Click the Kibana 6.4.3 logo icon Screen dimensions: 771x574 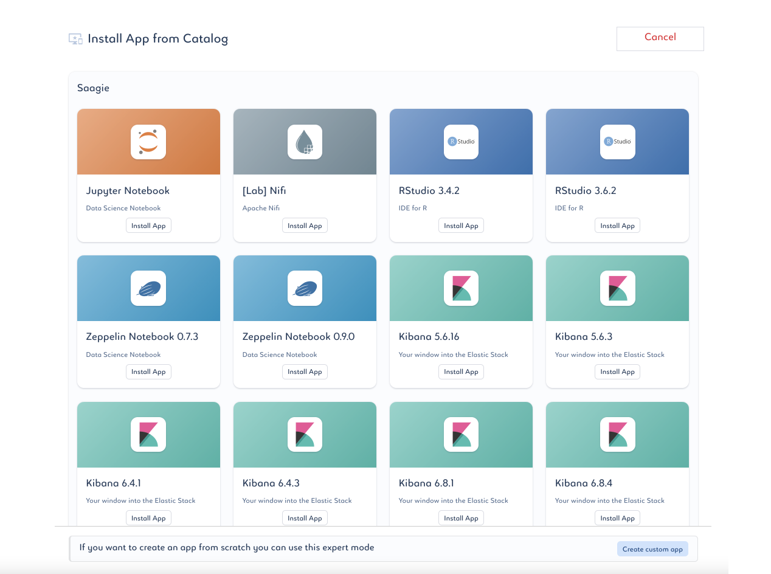[x=305, y=434]
